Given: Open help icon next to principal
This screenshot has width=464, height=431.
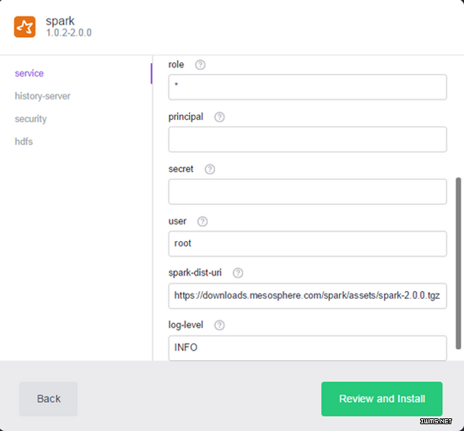Looking at the screenshot, I should (219, 117).
